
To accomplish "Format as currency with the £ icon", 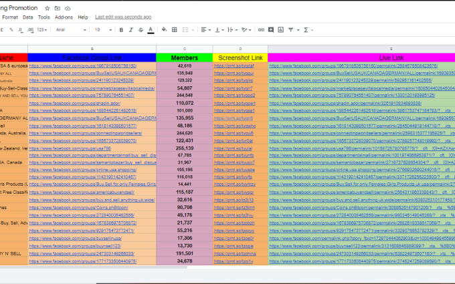I will coord(2,29).
